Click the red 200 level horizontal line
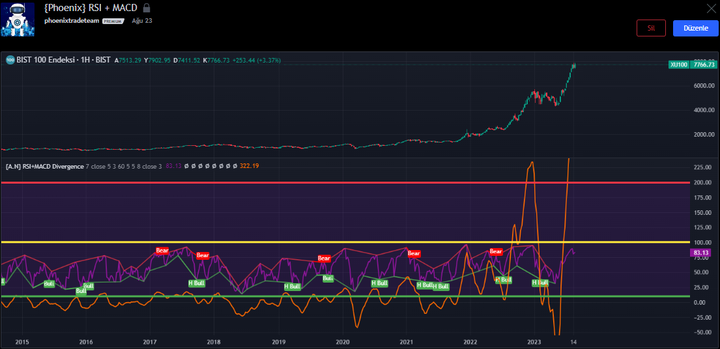The width and height of the screenshot is (720, 349). 326,182
